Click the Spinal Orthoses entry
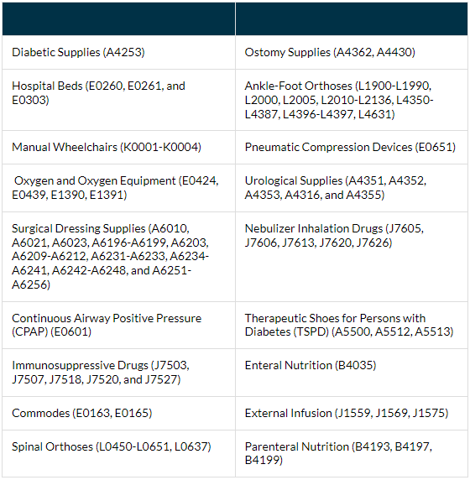470x480 pixels. click(119, 454)
